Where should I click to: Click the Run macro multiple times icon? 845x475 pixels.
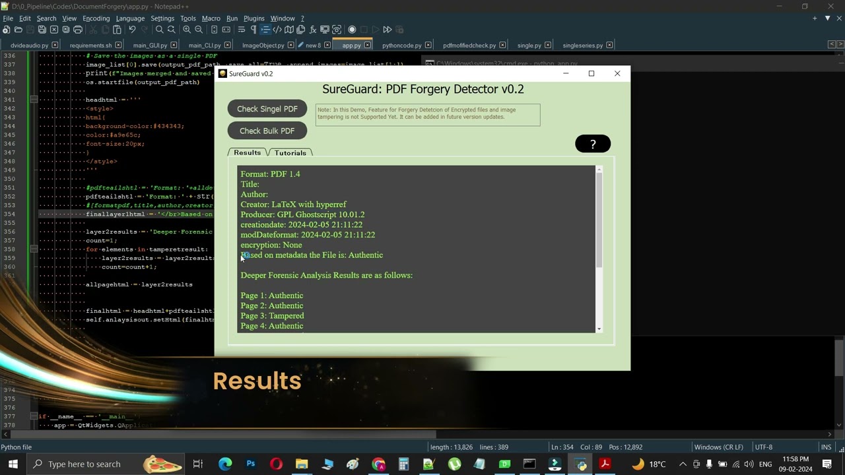(388, 30)
